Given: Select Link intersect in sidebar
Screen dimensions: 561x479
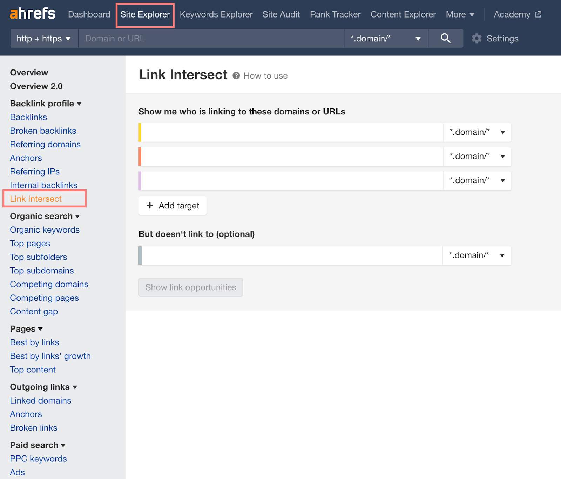Looking at the screenshot, I should 36,199.
